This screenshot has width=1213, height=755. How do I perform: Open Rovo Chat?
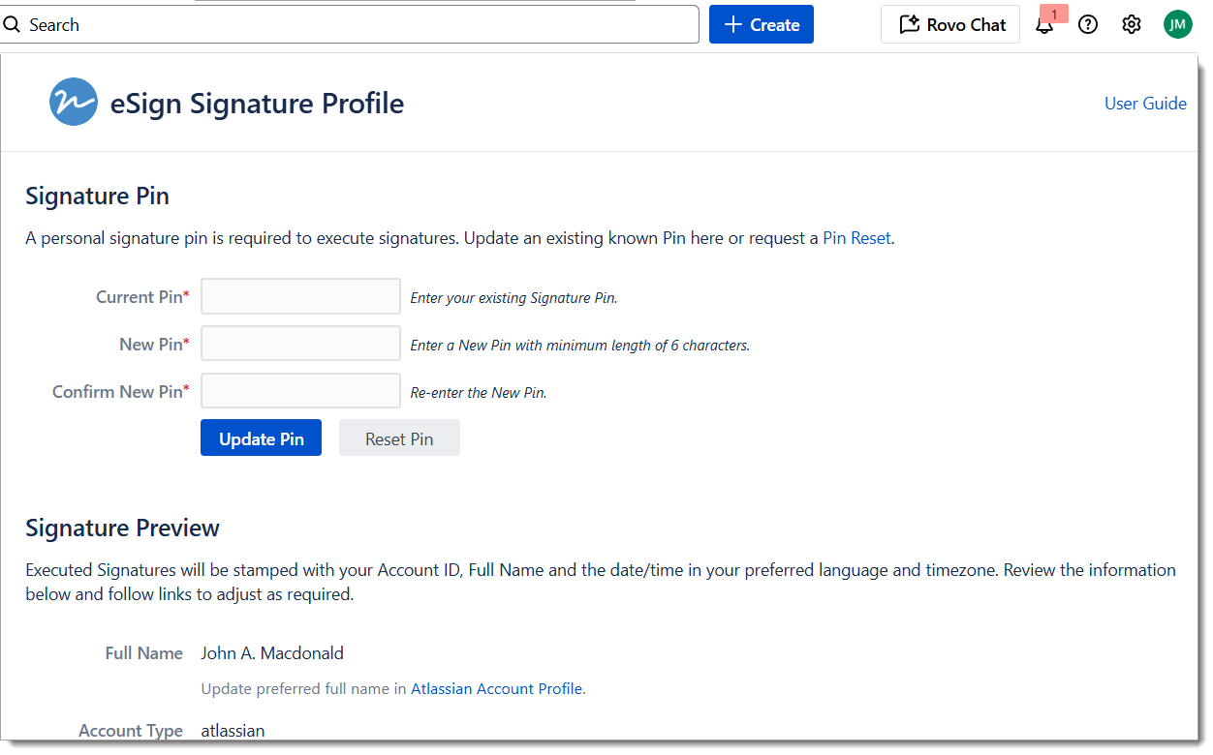950,25
